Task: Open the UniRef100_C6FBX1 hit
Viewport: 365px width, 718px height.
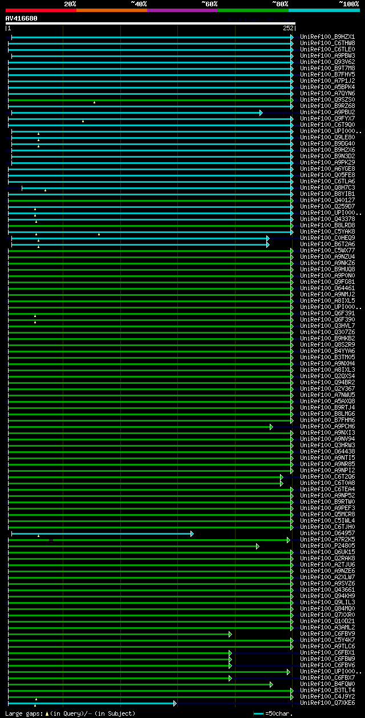Action: [327, 653]
